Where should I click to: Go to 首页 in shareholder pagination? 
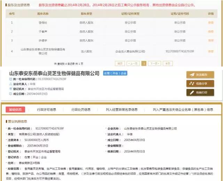(x=120, y=64)
